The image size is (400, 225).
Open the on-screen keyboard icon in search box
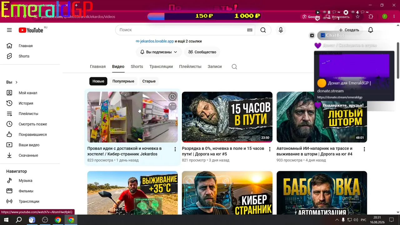(x=250, y=30)
